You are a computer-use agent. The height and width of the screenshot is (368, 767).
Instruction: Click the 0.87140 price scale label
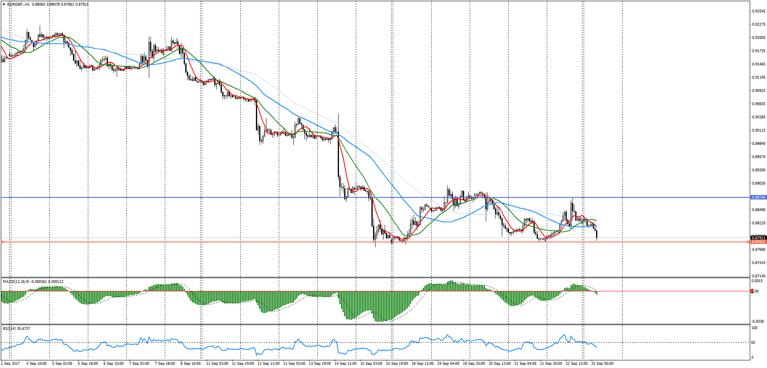point(758,276)
